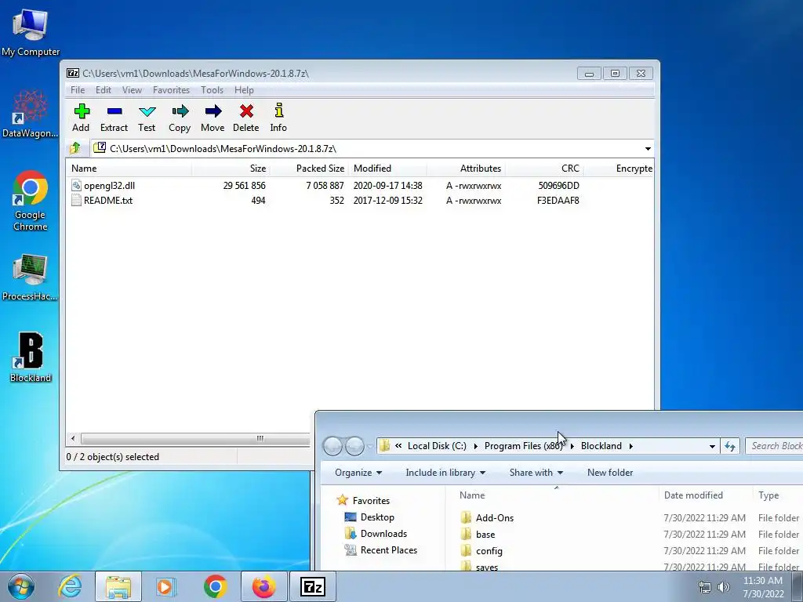The image size is (803, 602).
Task: Go up one folder level in 7-Zip
Action: click(75, 148)
